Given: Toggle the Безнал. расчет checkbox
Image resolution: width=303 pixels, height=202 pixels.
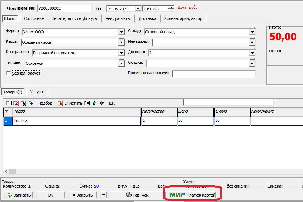Looking at the screenshot, I should 8,73.
